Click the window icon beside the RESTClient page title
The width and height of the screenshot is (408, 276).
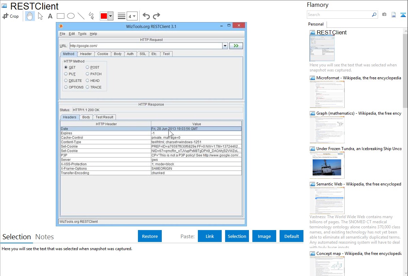click(4, 6)
